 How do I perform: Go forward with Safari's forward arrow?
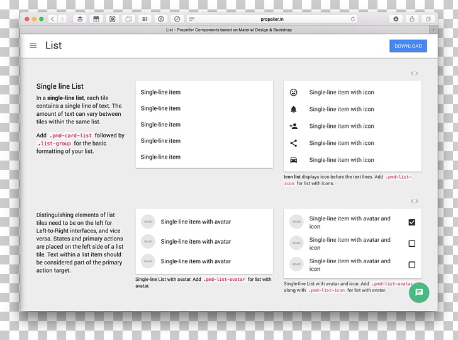[62, 19]
